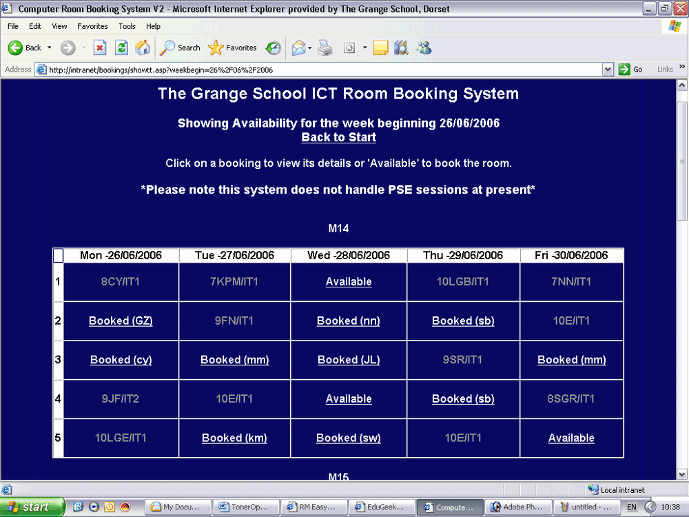Book Wednesday period 1 Available slot
The width and height of the screenshot is (689, 517).
(x=349, y=282)
